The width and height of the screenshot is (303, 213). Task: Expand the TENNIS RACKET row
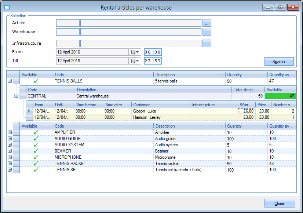coord(10,164)
